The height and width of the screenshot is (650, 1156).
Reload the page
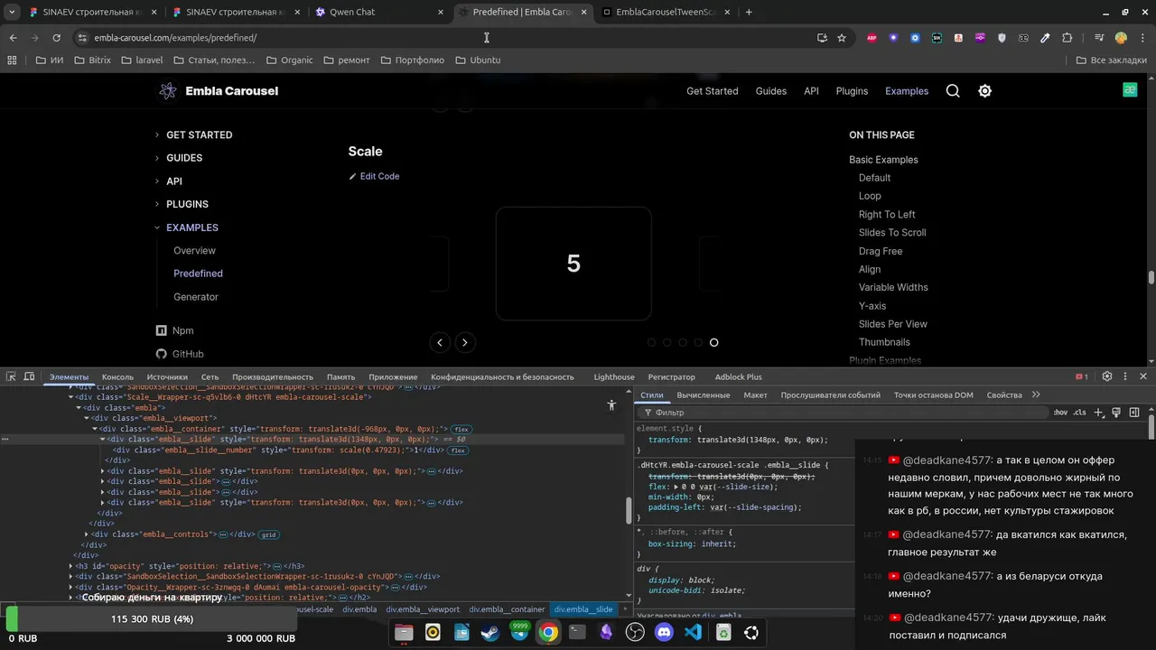[56, 38]
